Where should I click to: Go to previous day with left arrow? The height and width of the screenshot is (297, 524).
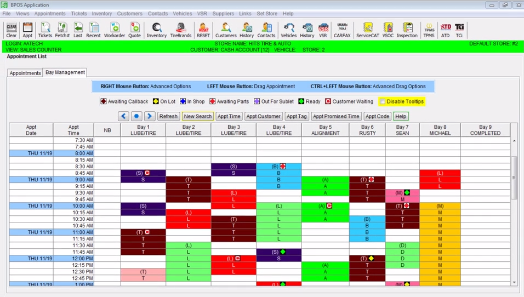[123, 116]
